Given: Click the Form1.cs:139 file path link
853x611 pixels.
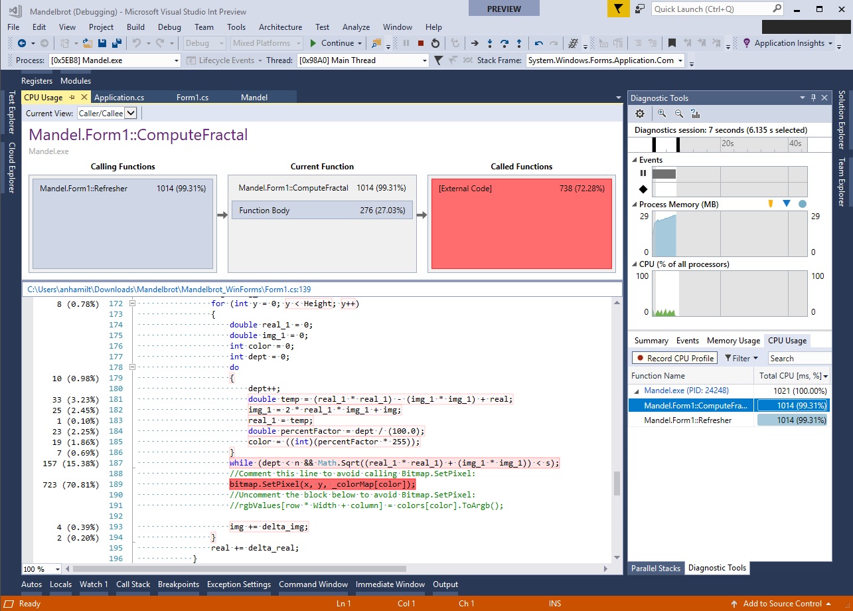Looking at the screenshot, I should [169, 290].
